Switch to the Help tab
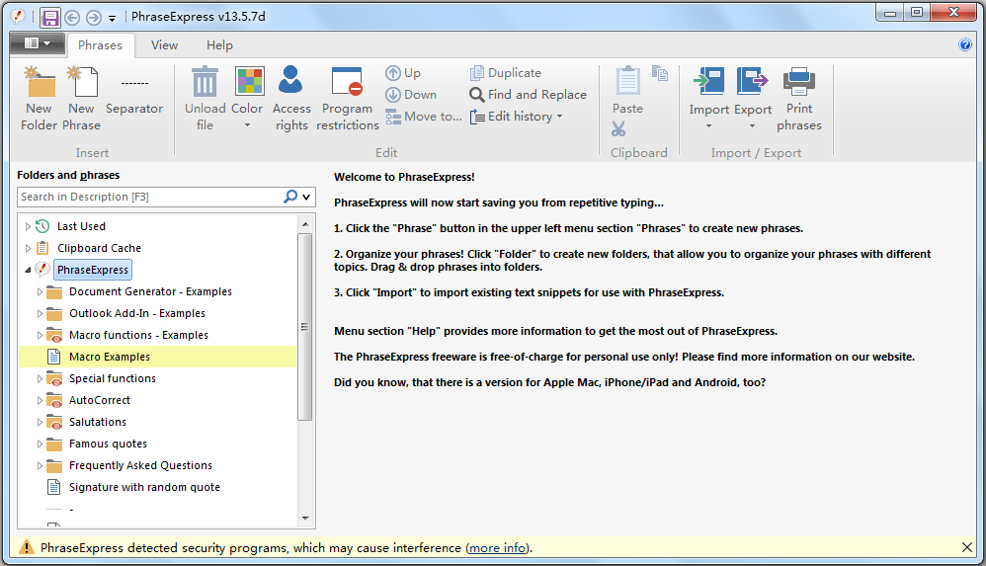986x566 pixels. [219, 45]
